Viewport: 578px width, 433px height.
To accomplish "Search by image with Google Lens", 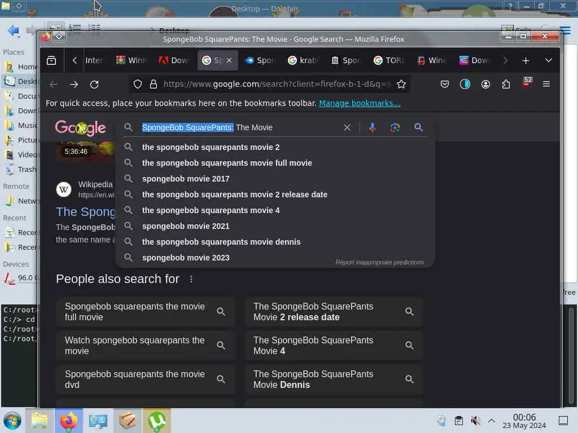I will [395, 127].
